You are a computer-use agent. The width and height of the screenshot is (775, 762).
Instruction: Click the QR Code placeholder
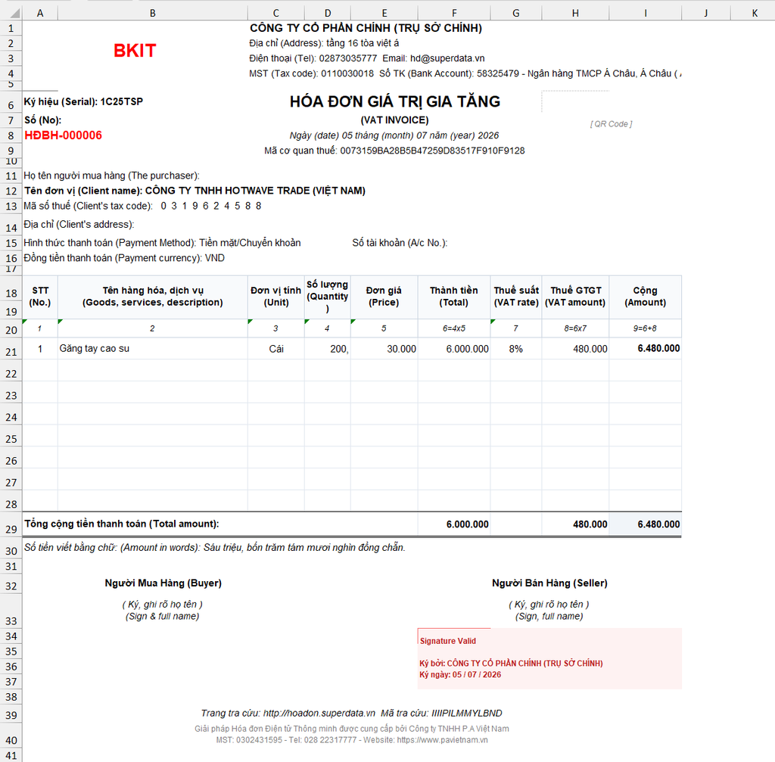point(611,123)
